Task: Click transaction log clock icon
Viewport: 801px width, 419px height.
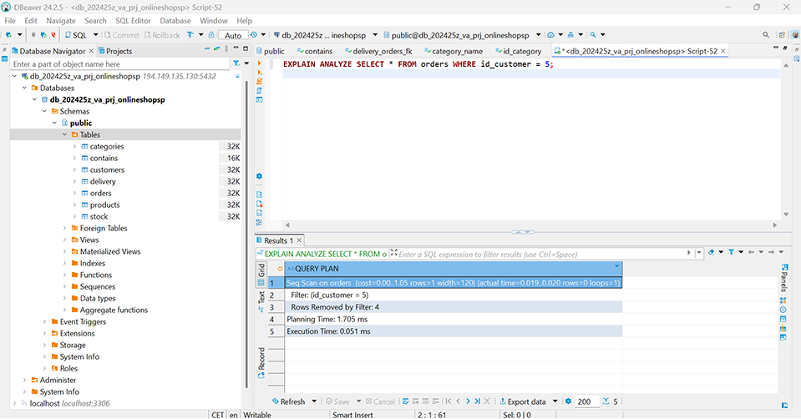Action: point(254,35)
